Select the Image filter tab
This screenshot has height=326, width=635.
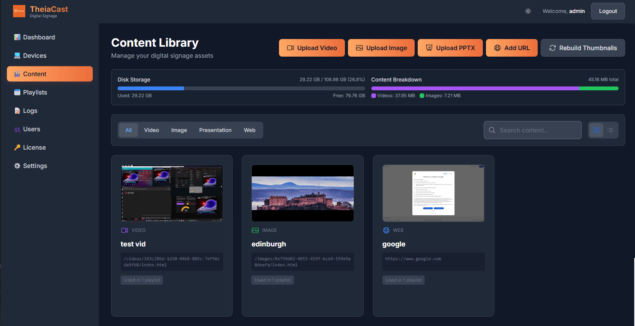click(179, 130)
